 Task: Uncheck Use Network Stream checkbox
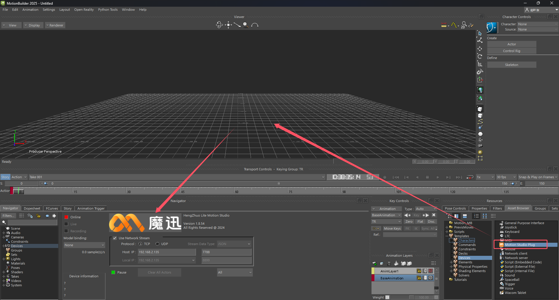[x=115, y=238]
